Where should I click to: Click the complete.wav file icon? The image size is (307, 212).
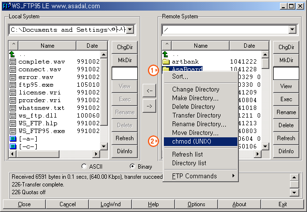13,62
